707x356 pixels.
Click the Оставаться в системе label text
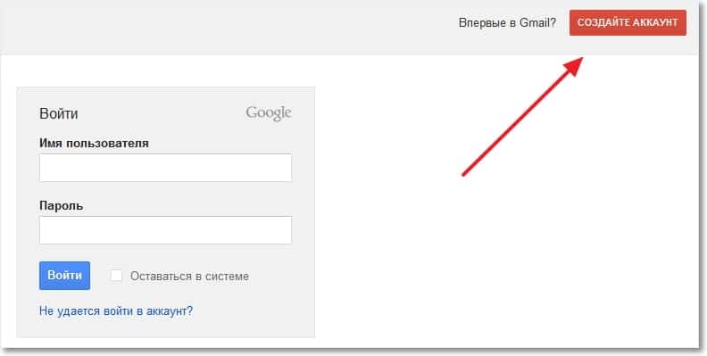pyautogui.click(x=189, y=277)
